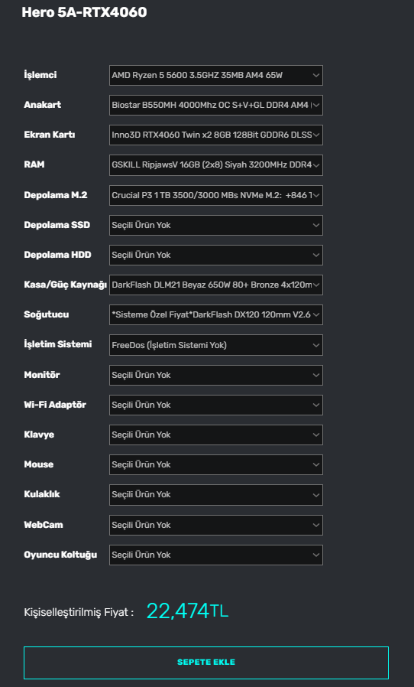Click the 22,474TL customized price text
The image size is (414, 687).
pos(187,611)
